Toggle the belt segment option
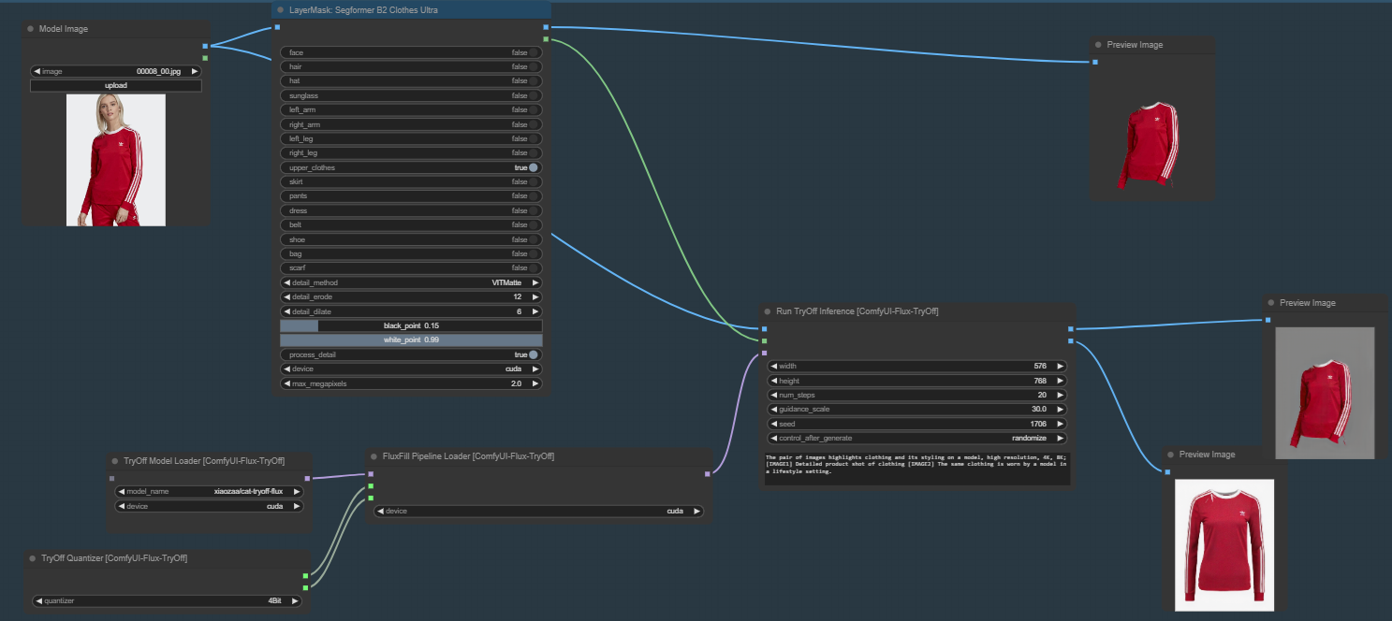Viewport: 1392px width, 621px height. [411, 225]
